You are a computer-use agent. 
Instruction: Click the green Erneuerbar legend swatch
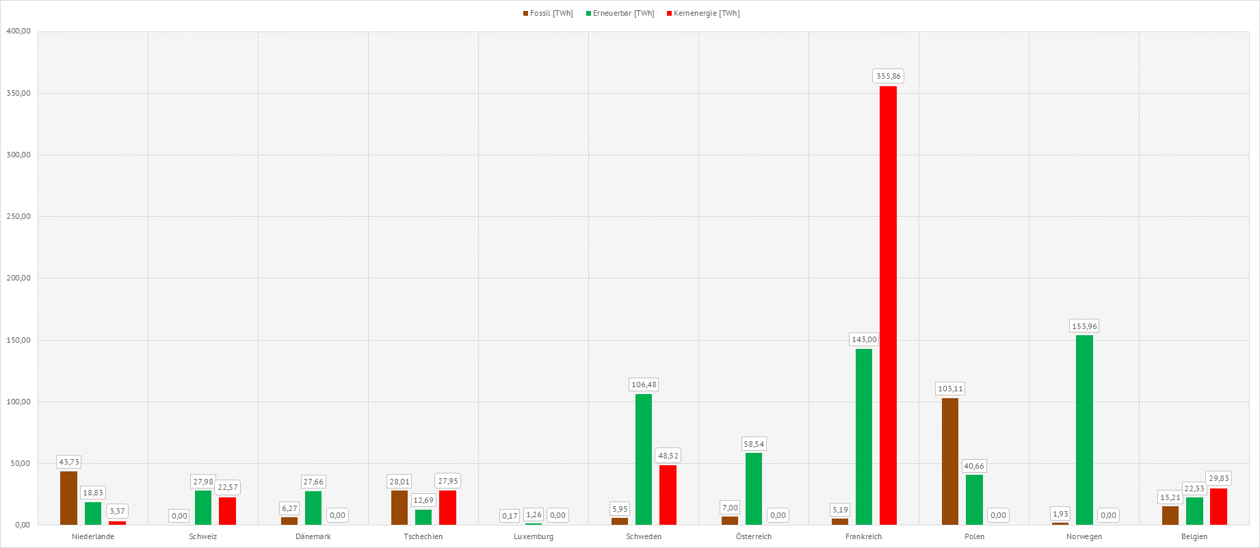tap(588, 14)
